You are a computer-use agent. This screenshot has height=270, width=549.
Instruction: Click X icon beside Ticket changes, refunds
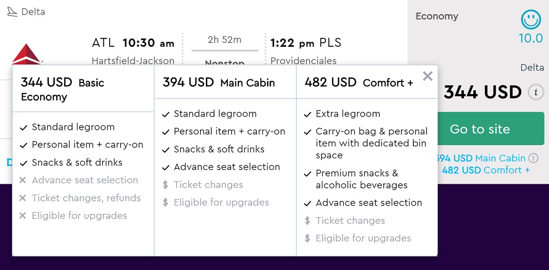click(23, 198)
